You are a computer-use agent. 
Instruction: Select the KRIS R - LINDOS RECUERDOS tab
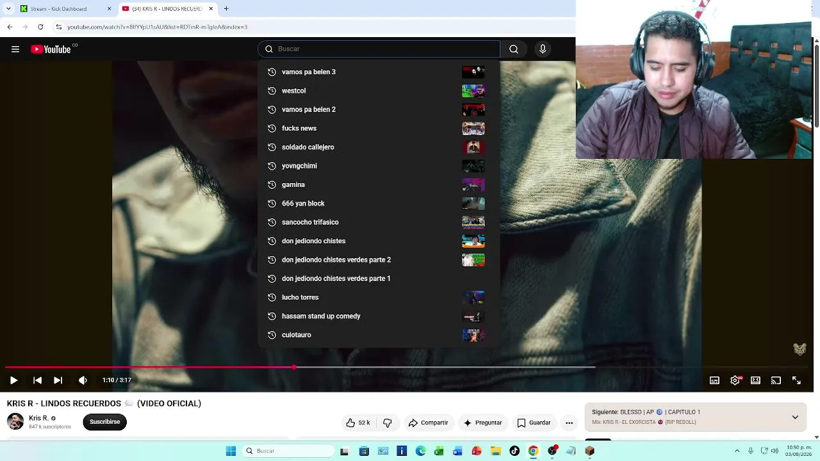167,9
